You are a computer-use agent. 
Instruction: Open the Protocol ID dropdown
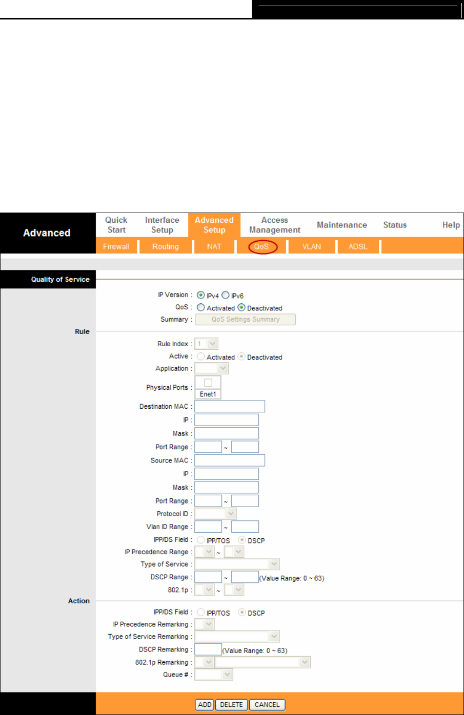pyautogui.click(x=216, y=514)
